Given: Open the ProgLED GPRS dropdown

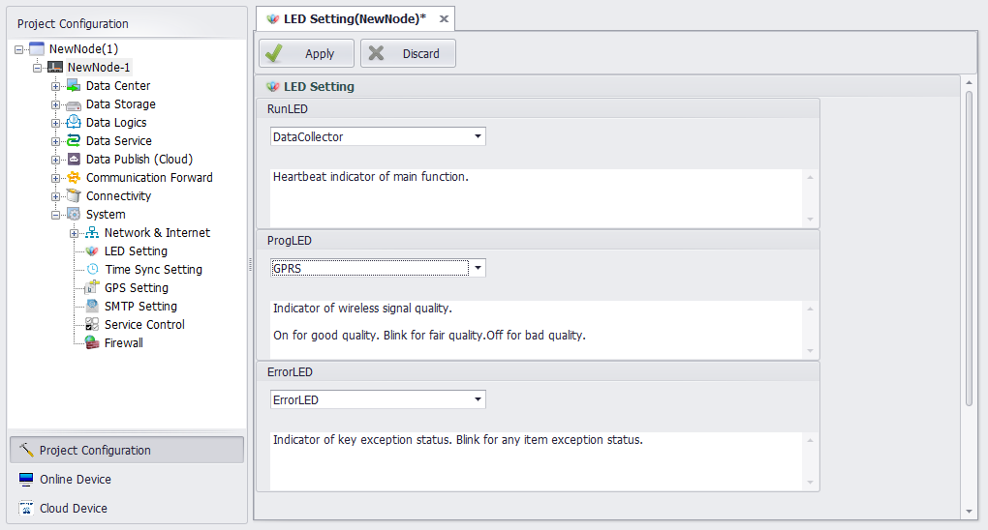Looking at the screenshot, I should pos(478,268).
